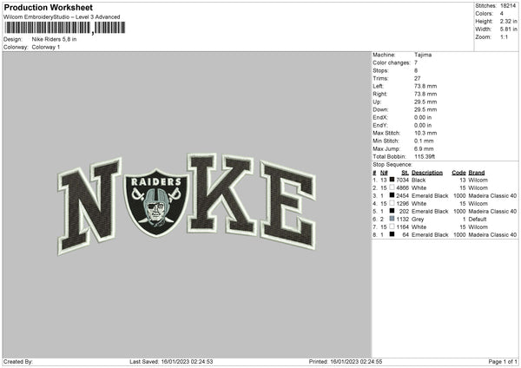Click the 'St.' column header
The width and height of the screenshot is (521, 368).
click(405, 173)
